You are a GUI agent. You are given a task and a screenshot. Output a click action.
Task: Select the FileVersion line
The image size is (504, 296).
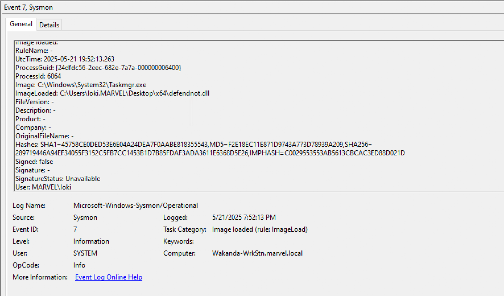pyautogui.click(x=35, y=102)
